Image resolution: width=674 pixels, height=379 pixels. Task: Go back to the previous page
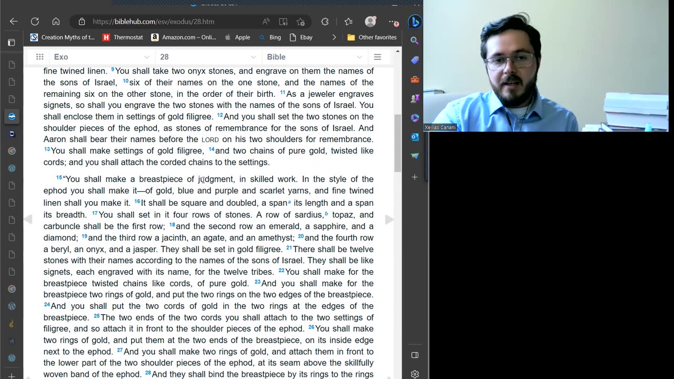coord(14,22)
